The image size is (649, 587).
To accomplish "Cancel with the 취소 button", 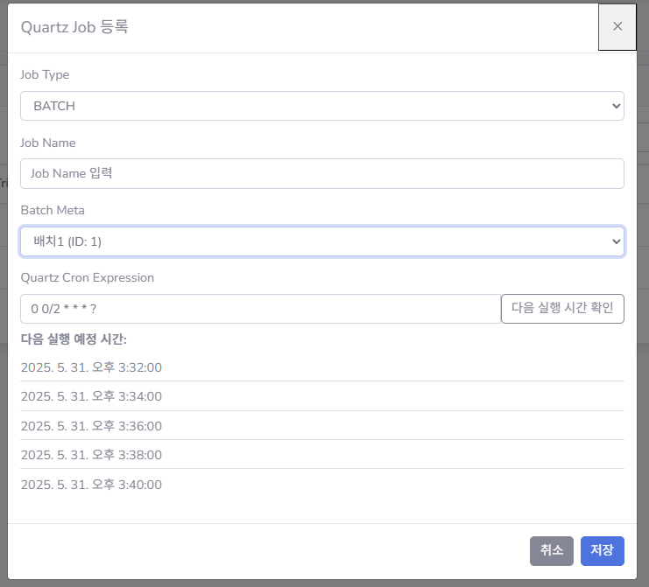I will 551,550.
